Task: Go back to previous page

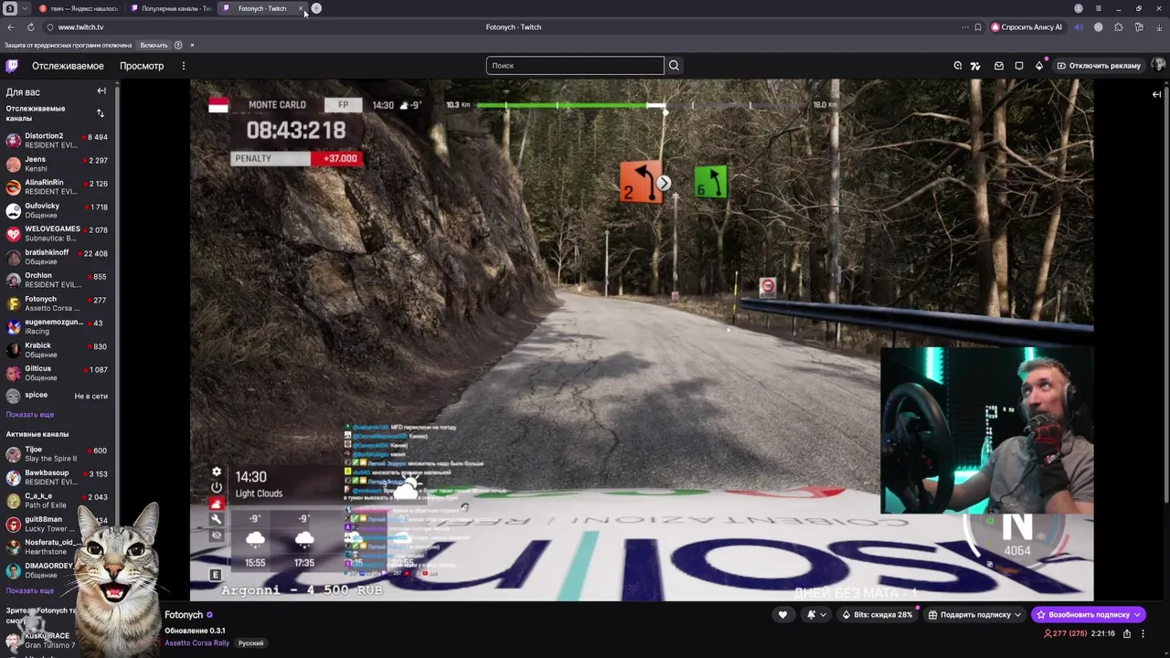Action: click(x=11, y=27)
